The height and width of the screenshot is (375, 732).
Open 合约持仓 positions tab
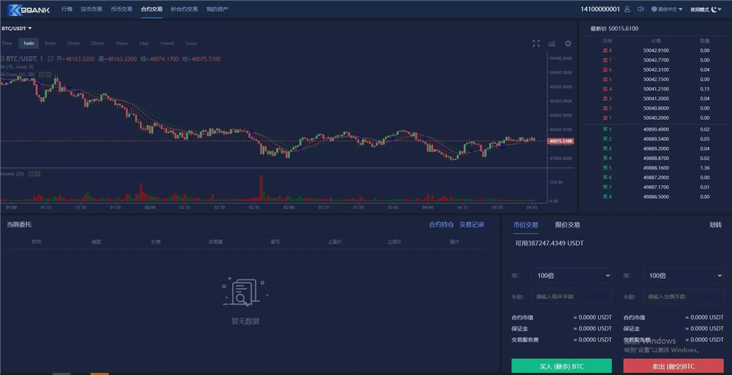(441, 224)
